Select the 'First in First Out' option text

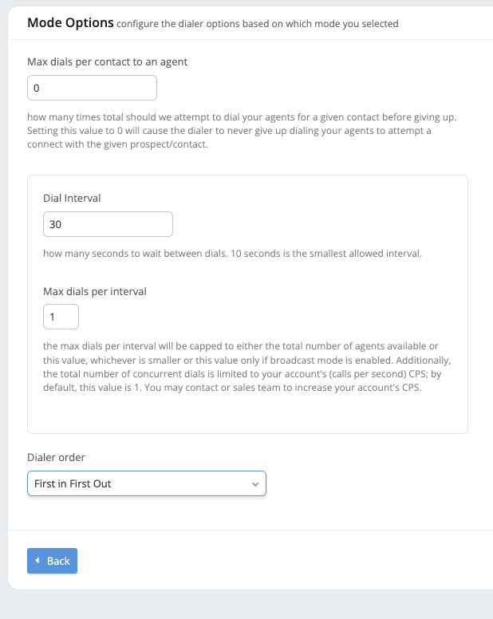(x=73, y=483)
